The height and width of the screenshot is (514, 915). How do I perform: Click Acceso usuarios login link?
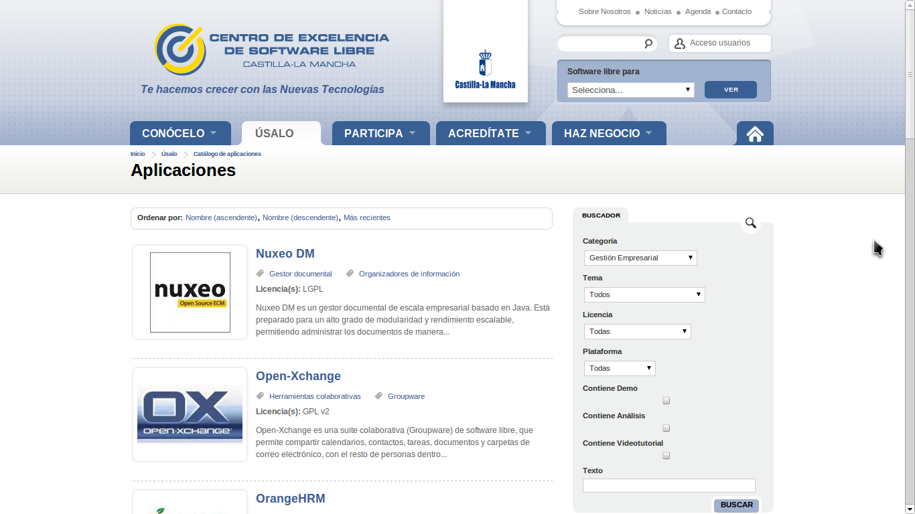click(720, 43)
